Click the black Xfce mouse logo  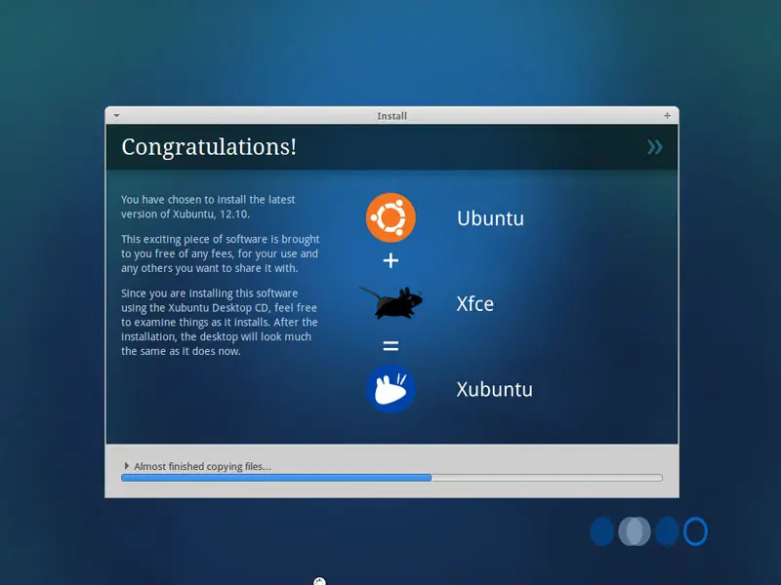(392, 302)
